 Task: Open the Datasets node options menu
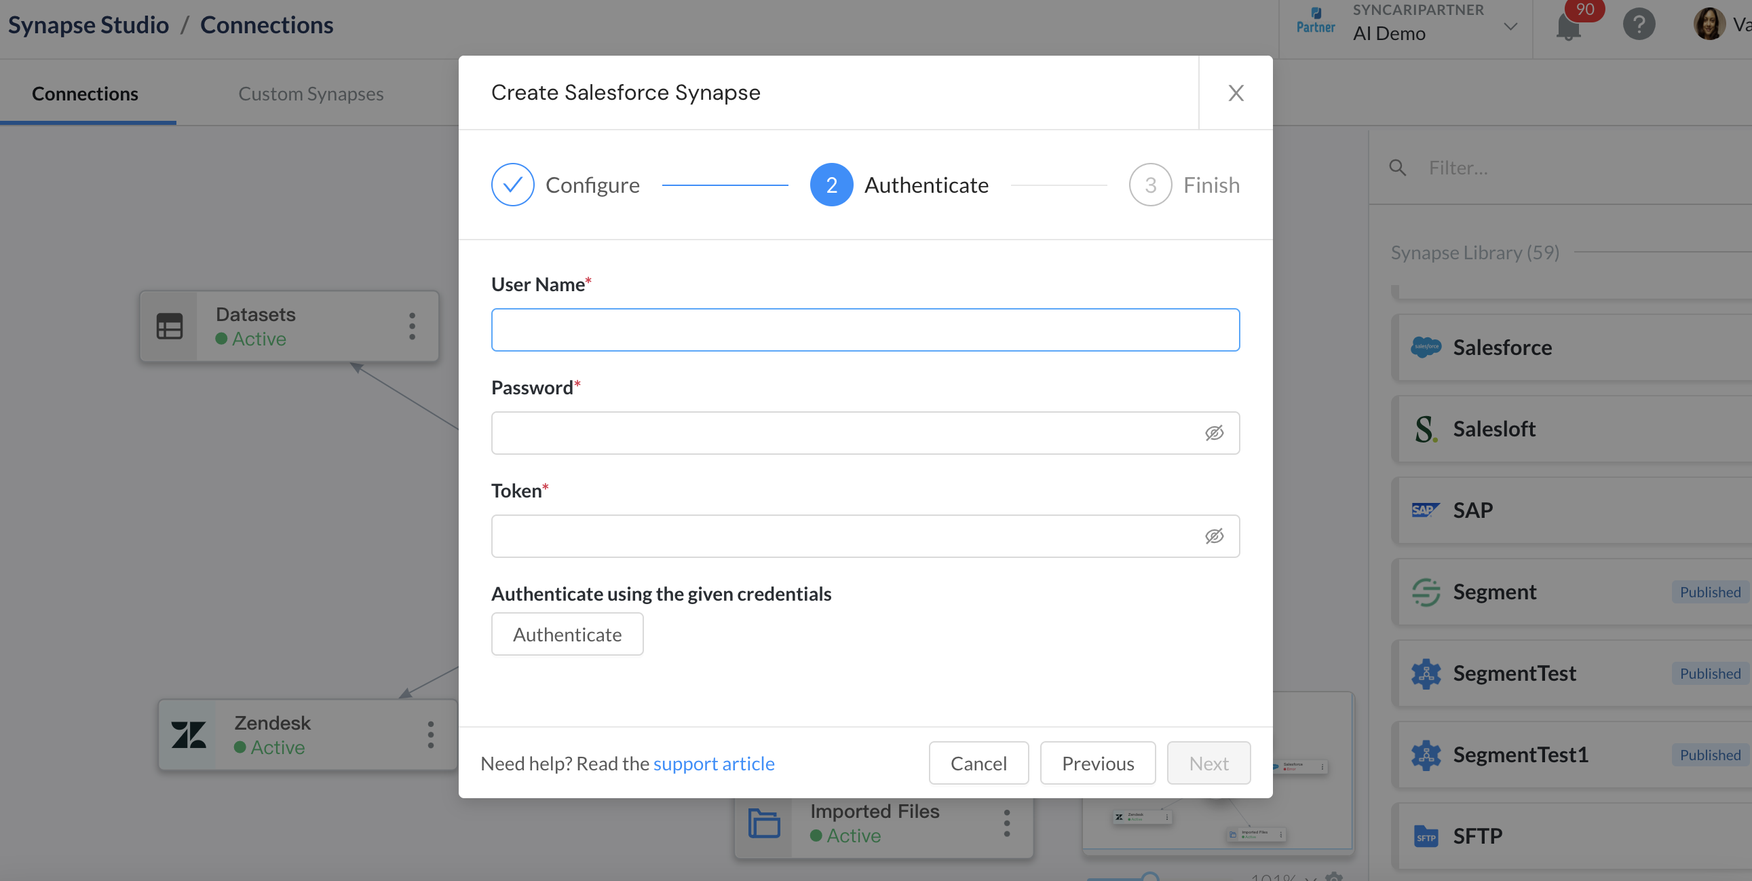pyautogui.click(x=411, y=326)
